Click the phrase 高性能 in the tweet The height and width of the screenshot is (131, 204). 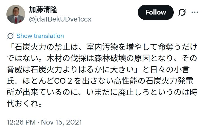[123, 81]
